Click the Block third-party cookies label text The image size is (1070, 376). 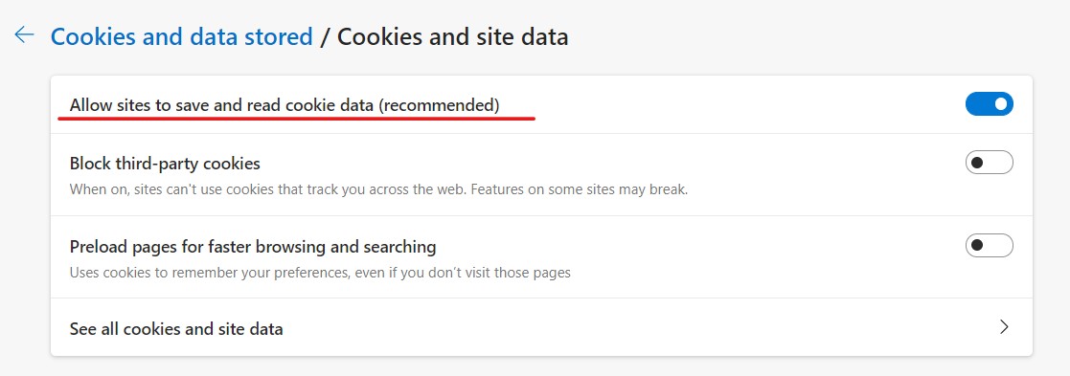click(x=165, y=165)
